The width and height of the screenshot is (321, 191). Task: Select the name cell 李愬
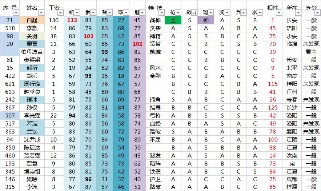(32, 28)
